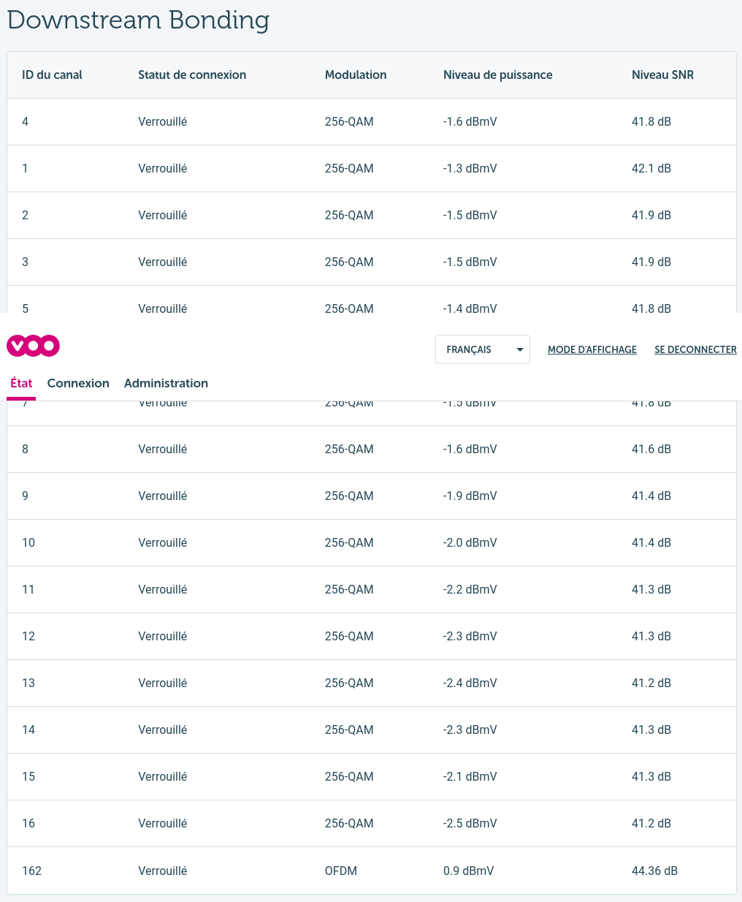Click channel ID 162 in the table
Screen dimensions: 742x902
point(31,871)
